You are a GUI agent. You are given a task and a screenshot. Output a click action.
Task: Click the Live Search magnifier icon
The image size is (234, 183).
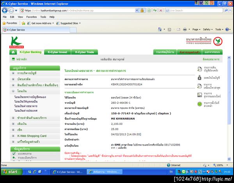click(226, 11)
